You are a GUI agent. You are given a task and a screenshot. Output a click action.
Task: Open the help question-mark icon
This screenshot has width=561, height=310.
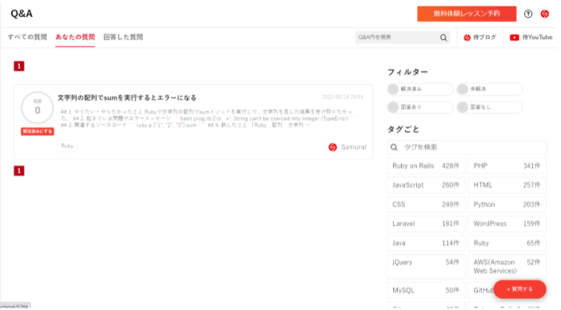point(528,14)
